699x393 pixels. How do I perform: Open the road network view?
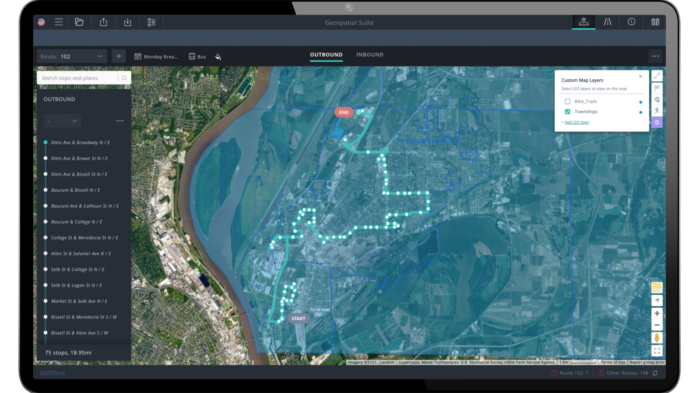click(608, 22)
